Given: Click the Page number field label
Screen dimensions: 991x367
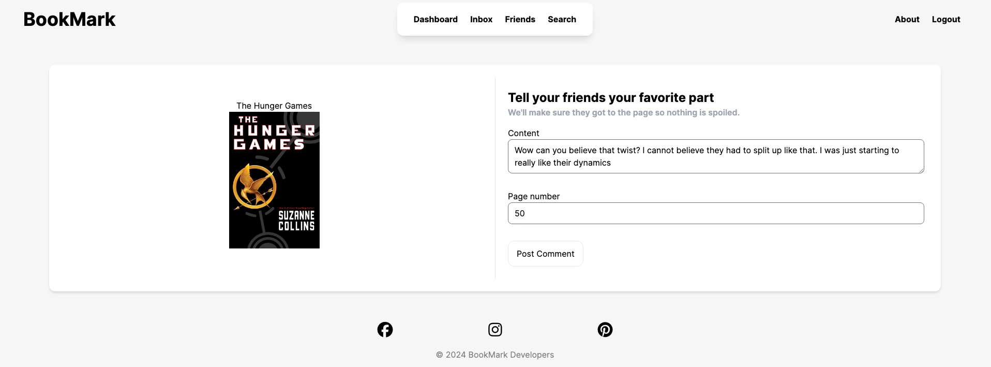Looking at the screenshot, I should [x=534, y=196].
